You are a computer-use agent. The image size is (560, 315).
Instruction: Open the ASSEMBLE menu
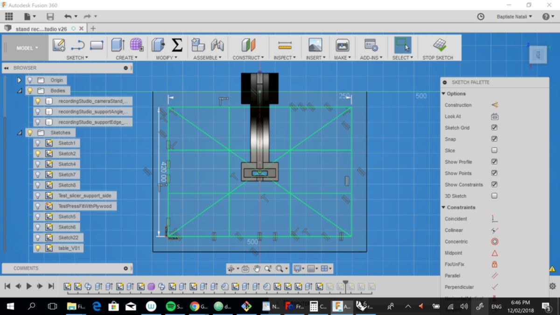point(207,58)
